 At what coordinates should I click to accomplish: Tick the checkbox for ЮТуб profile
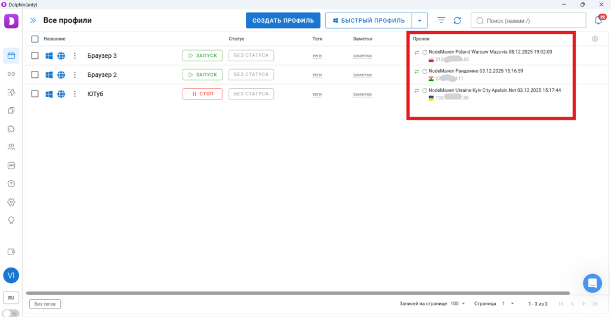point(35,94)
